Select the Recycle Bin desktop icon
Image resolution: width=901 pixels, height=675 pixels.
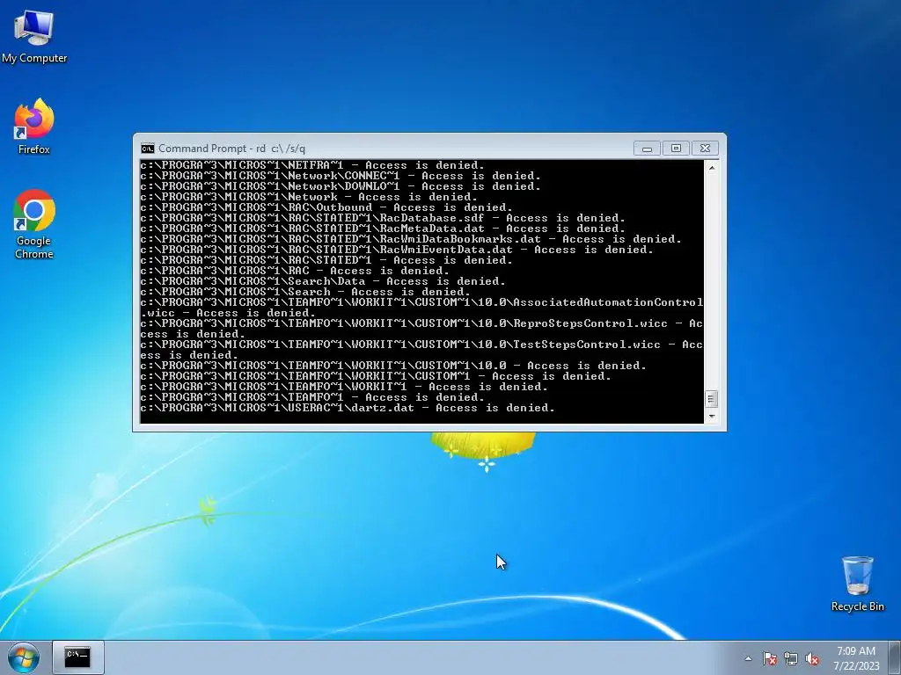pyautogui.click(x=857, y=584)
